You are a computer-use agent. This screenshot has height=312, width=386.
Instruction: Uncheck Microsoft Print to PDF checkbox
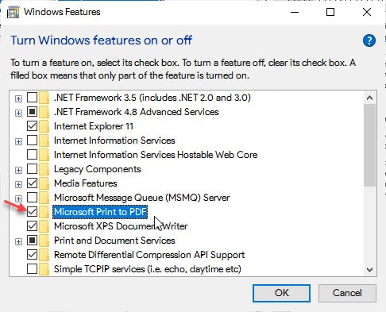[32, 212]
